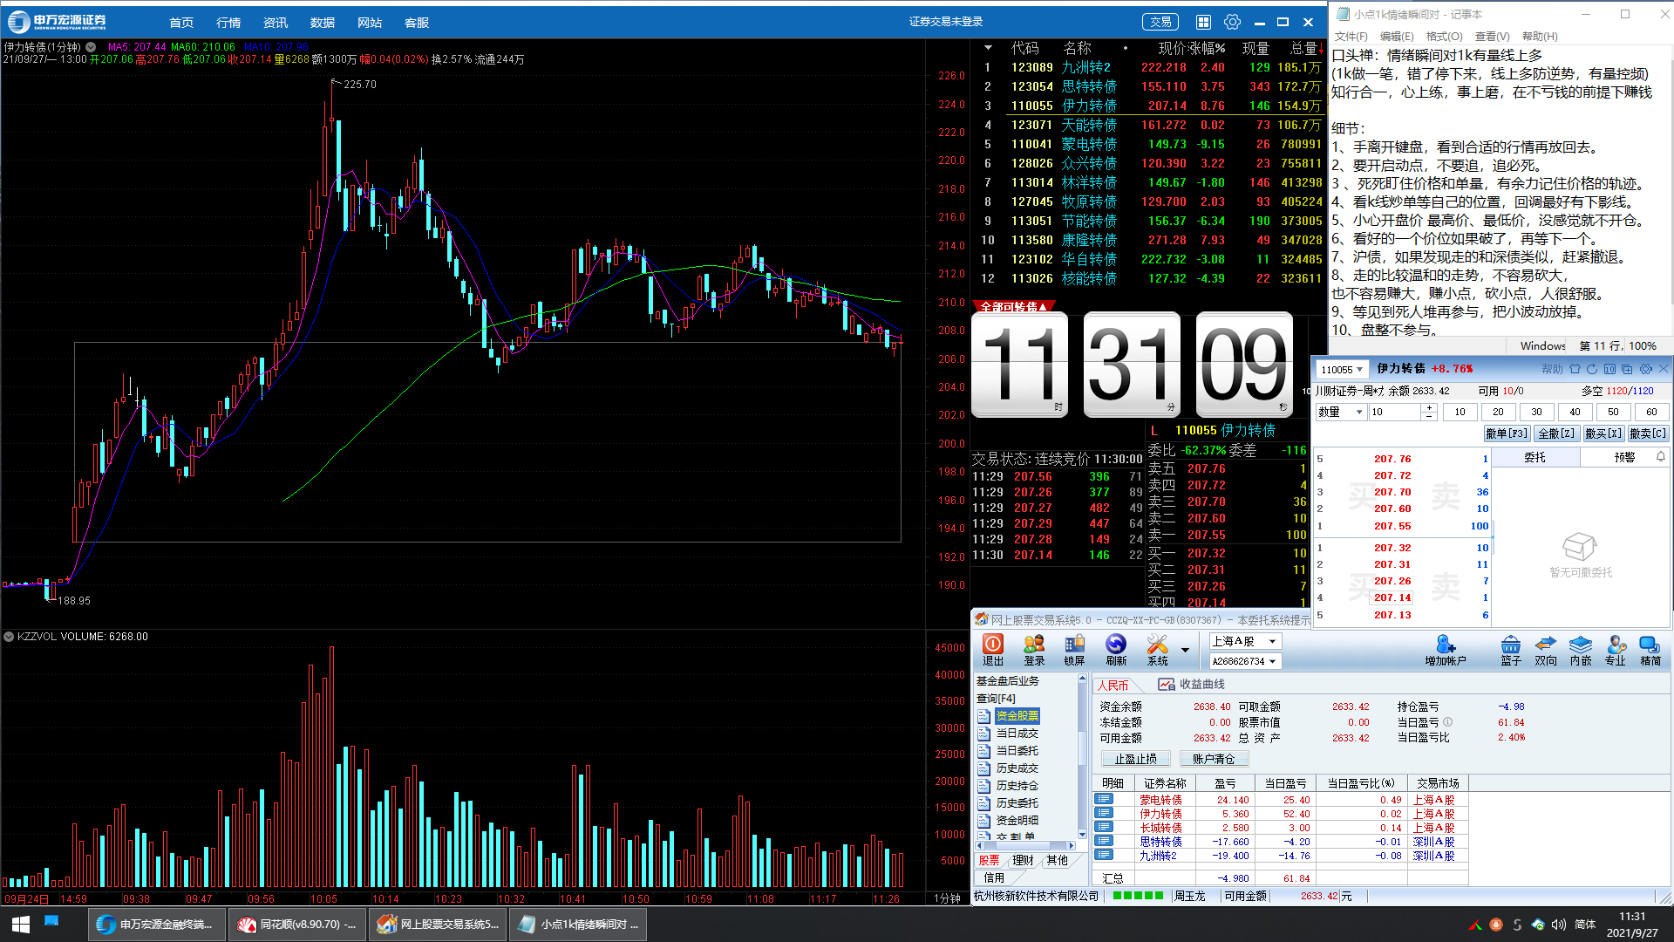Viewport: 1674px width, 942px height.
Task: Open layout grid icon in 申万宏源 title bar
Action: pyautogui.click(x=1203, y=22)
